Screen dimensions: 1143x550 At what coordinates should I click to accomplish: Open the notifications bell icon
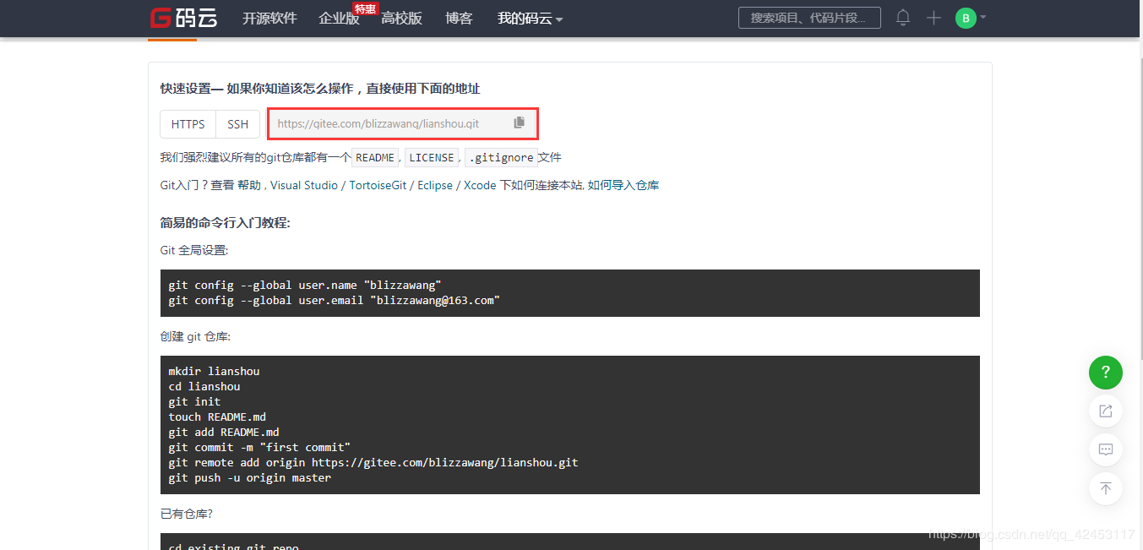pyautogui.click(x=903, y=17)
